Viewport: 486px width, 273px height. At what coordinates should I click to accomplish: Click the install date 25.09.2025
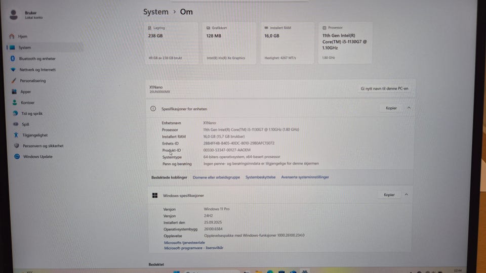[x=213, y=222]
